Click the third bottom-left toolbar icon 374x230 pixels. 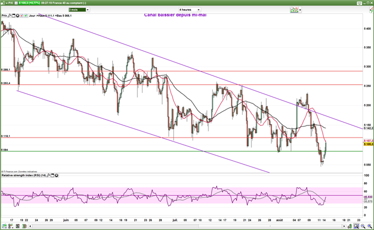click(18, 226)
